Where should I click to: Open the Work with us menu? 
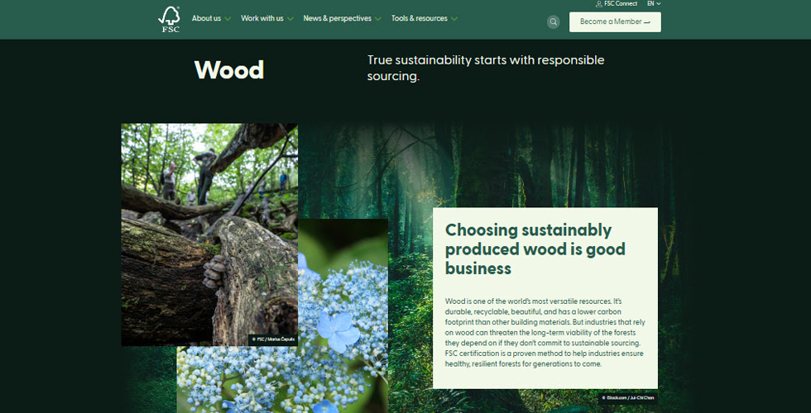pos(262,18)
